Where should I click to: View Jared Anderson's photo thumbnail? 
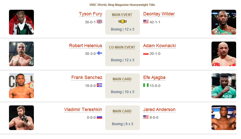pyautogui.click(x=224, y=118)
